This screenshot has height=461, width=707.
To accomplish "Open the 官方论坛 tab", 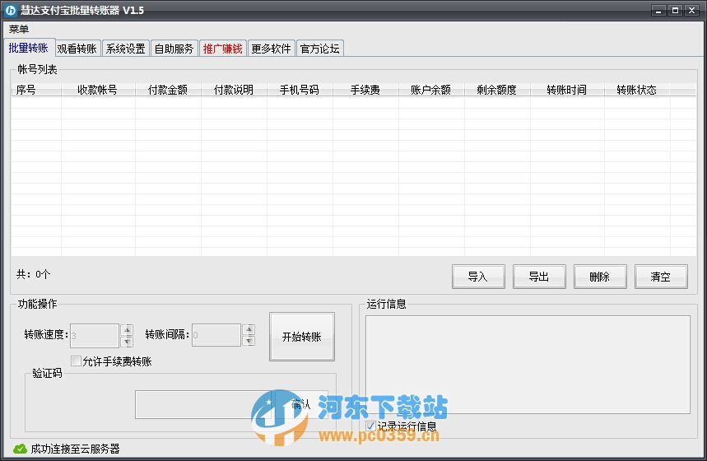I will tap(320, 49).
